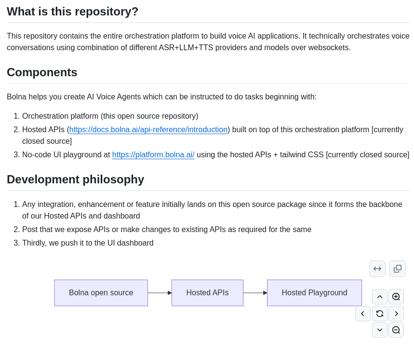
Task: Pan the diagram left
Action: (363, 314)
